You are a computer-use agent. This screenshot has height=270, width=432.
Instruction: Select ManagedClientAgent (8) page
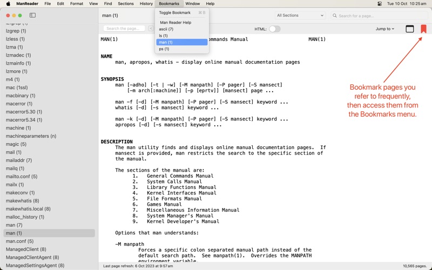click(49, 258)
